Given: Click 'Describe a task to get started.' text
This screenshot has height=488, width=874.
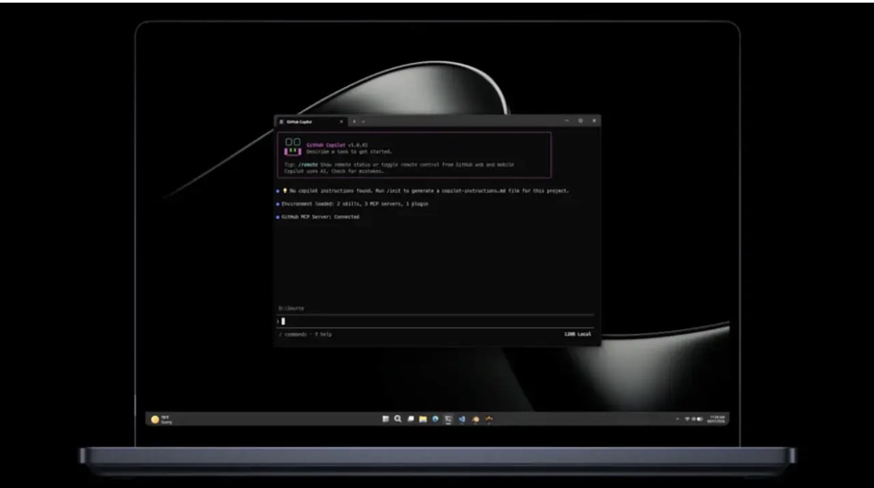Looking at the screenshot, I should [349, 152].
